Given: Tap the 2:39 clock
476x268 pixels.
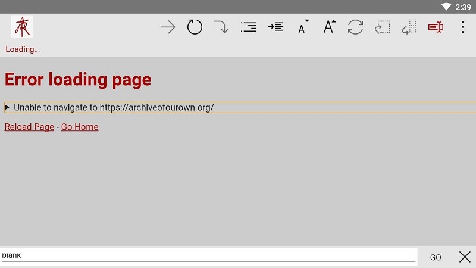Looking at the screenshot, I should coord(463,7).
